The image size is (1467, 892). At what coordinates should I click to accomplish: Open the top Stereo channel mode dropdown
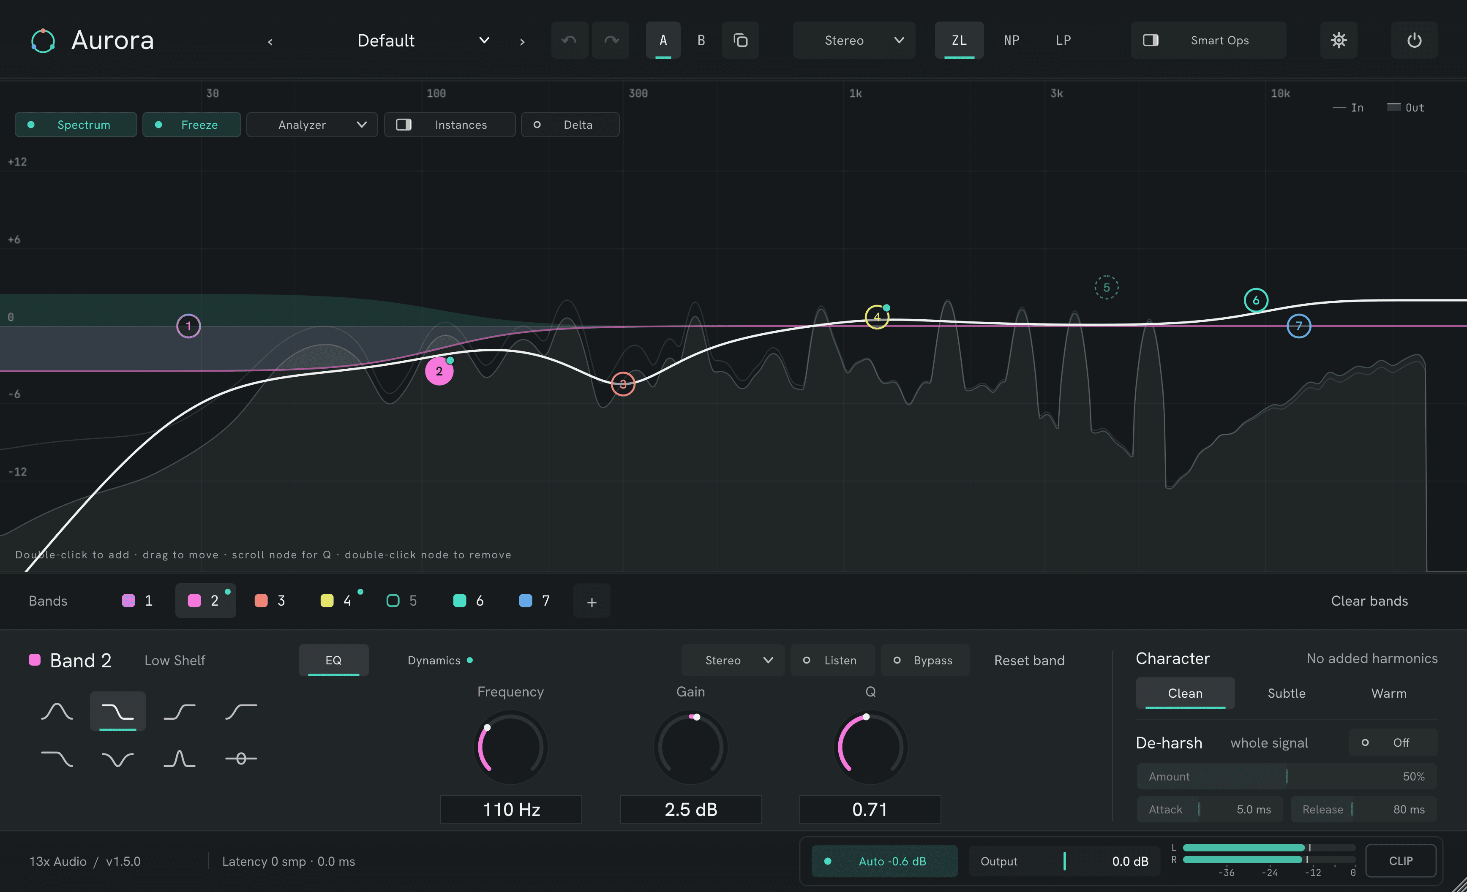pyautogui.click(x=854, y=40)
